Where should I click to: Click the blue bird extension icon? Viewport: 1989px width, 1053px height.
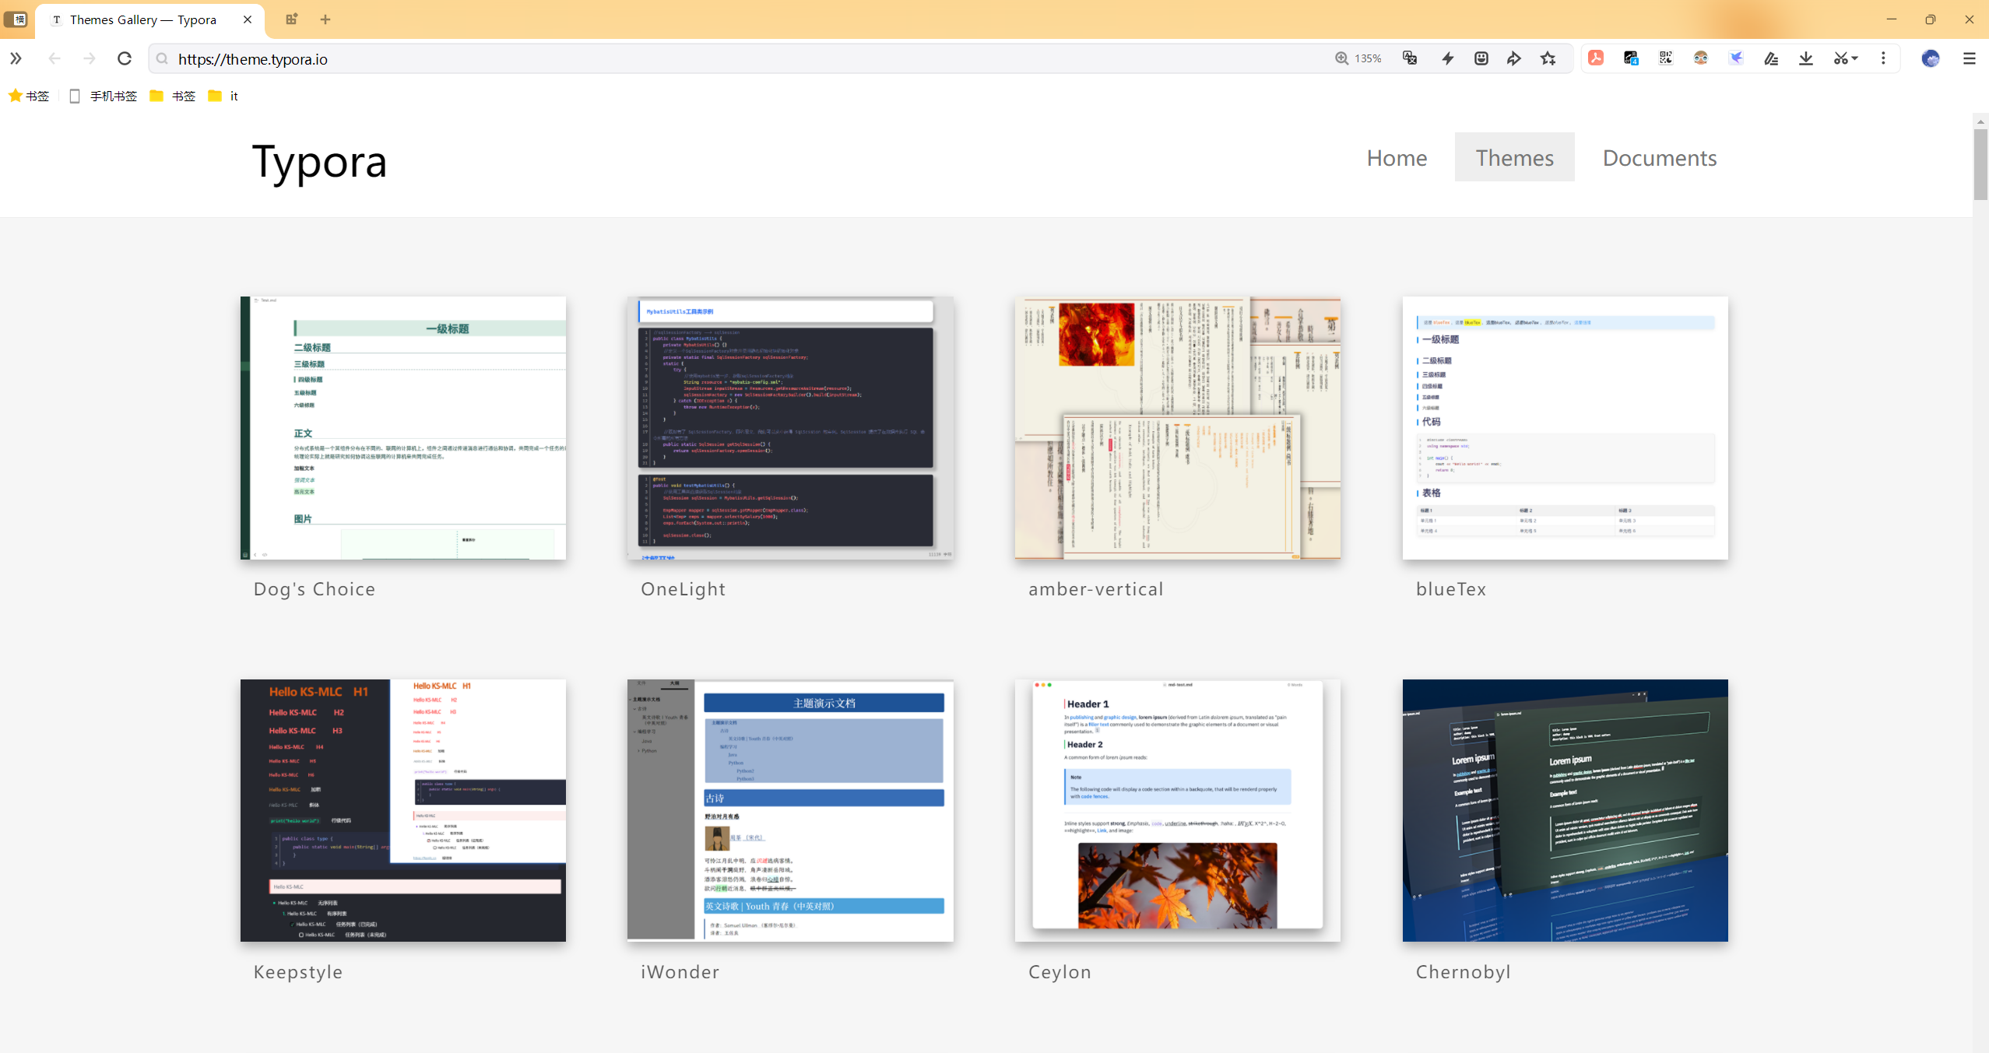click(1736, 58)
